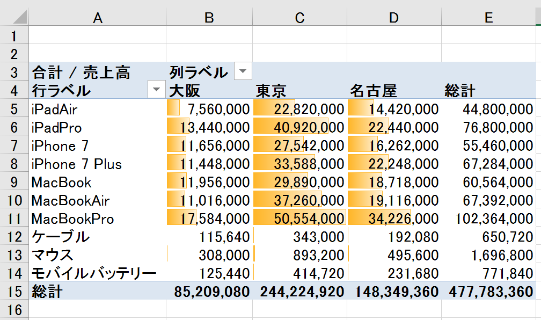Click the cell showing 76,800,000
This screenshot has height=320, width=541.
488,126
